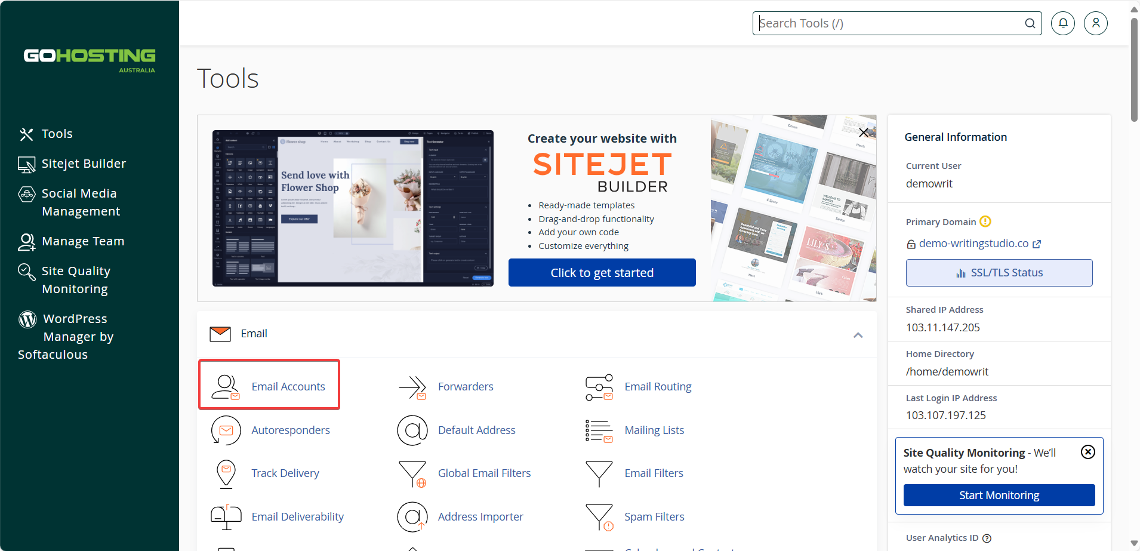Click the Site Quality Monitoring magnifier icon
1140x551 pixels.
click(x=26, y=272)
